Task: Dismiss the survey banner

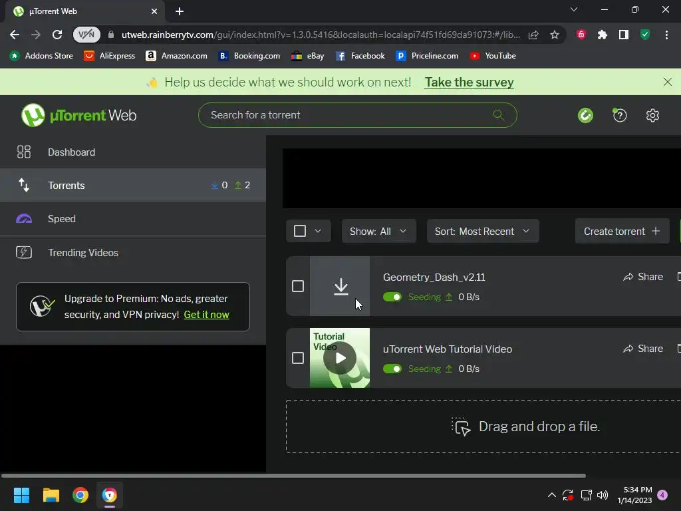Action: point(668,82)
